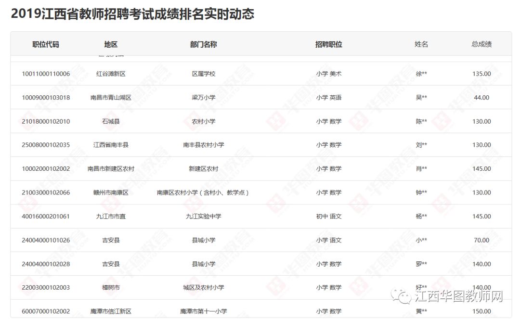Click name cell 钟**
Viewport: 520px width, 319px height.
pyautogui.click(x=421, y=193)
